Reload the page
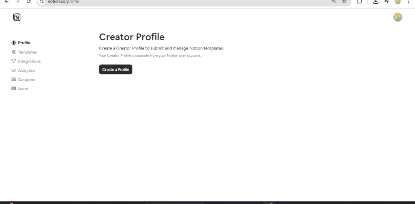The image size is (415, 204). [x=28, y=2]
